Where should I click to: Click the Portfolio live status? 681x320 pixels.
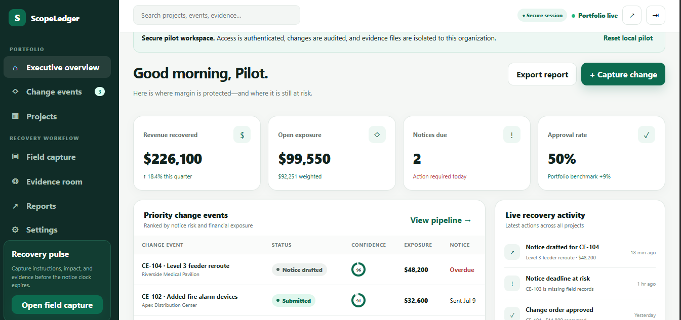tap(594, 16)
